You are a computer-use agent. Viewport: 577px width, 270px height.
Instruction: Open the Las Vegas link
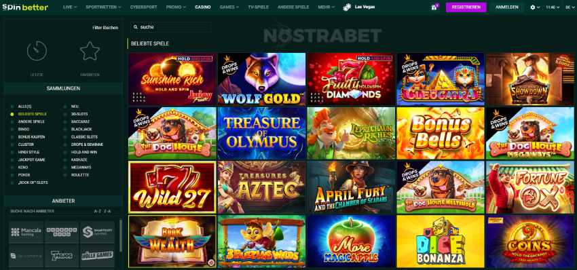pyautogui.click(x=365, y=7)
